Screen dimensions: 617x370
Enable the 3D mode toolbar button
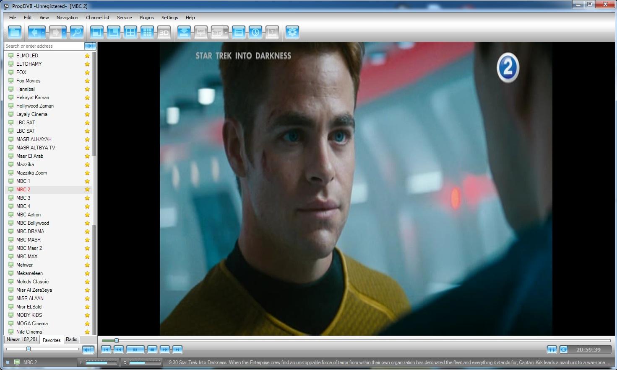[x=164, y=32]
